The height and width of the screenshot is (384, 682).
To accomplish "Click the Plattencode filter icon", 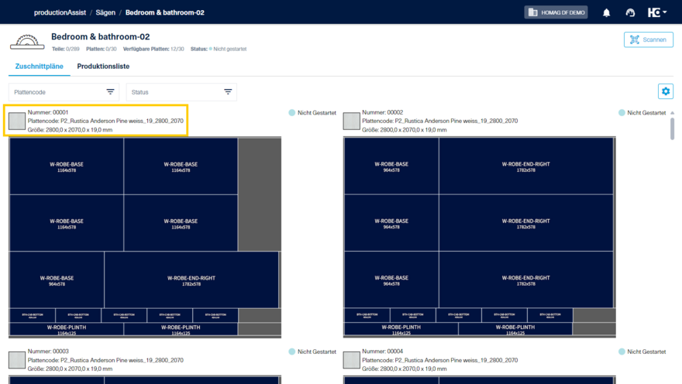I will click(110, 91).
